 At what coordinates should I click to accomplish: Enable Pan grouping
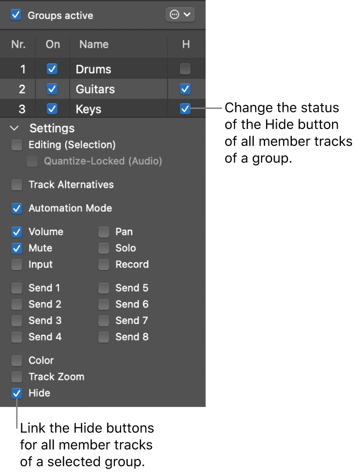click(103, 232)
